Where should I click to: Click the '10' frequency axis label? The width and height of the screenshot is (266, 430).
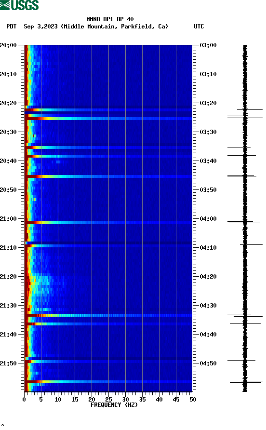58,400
